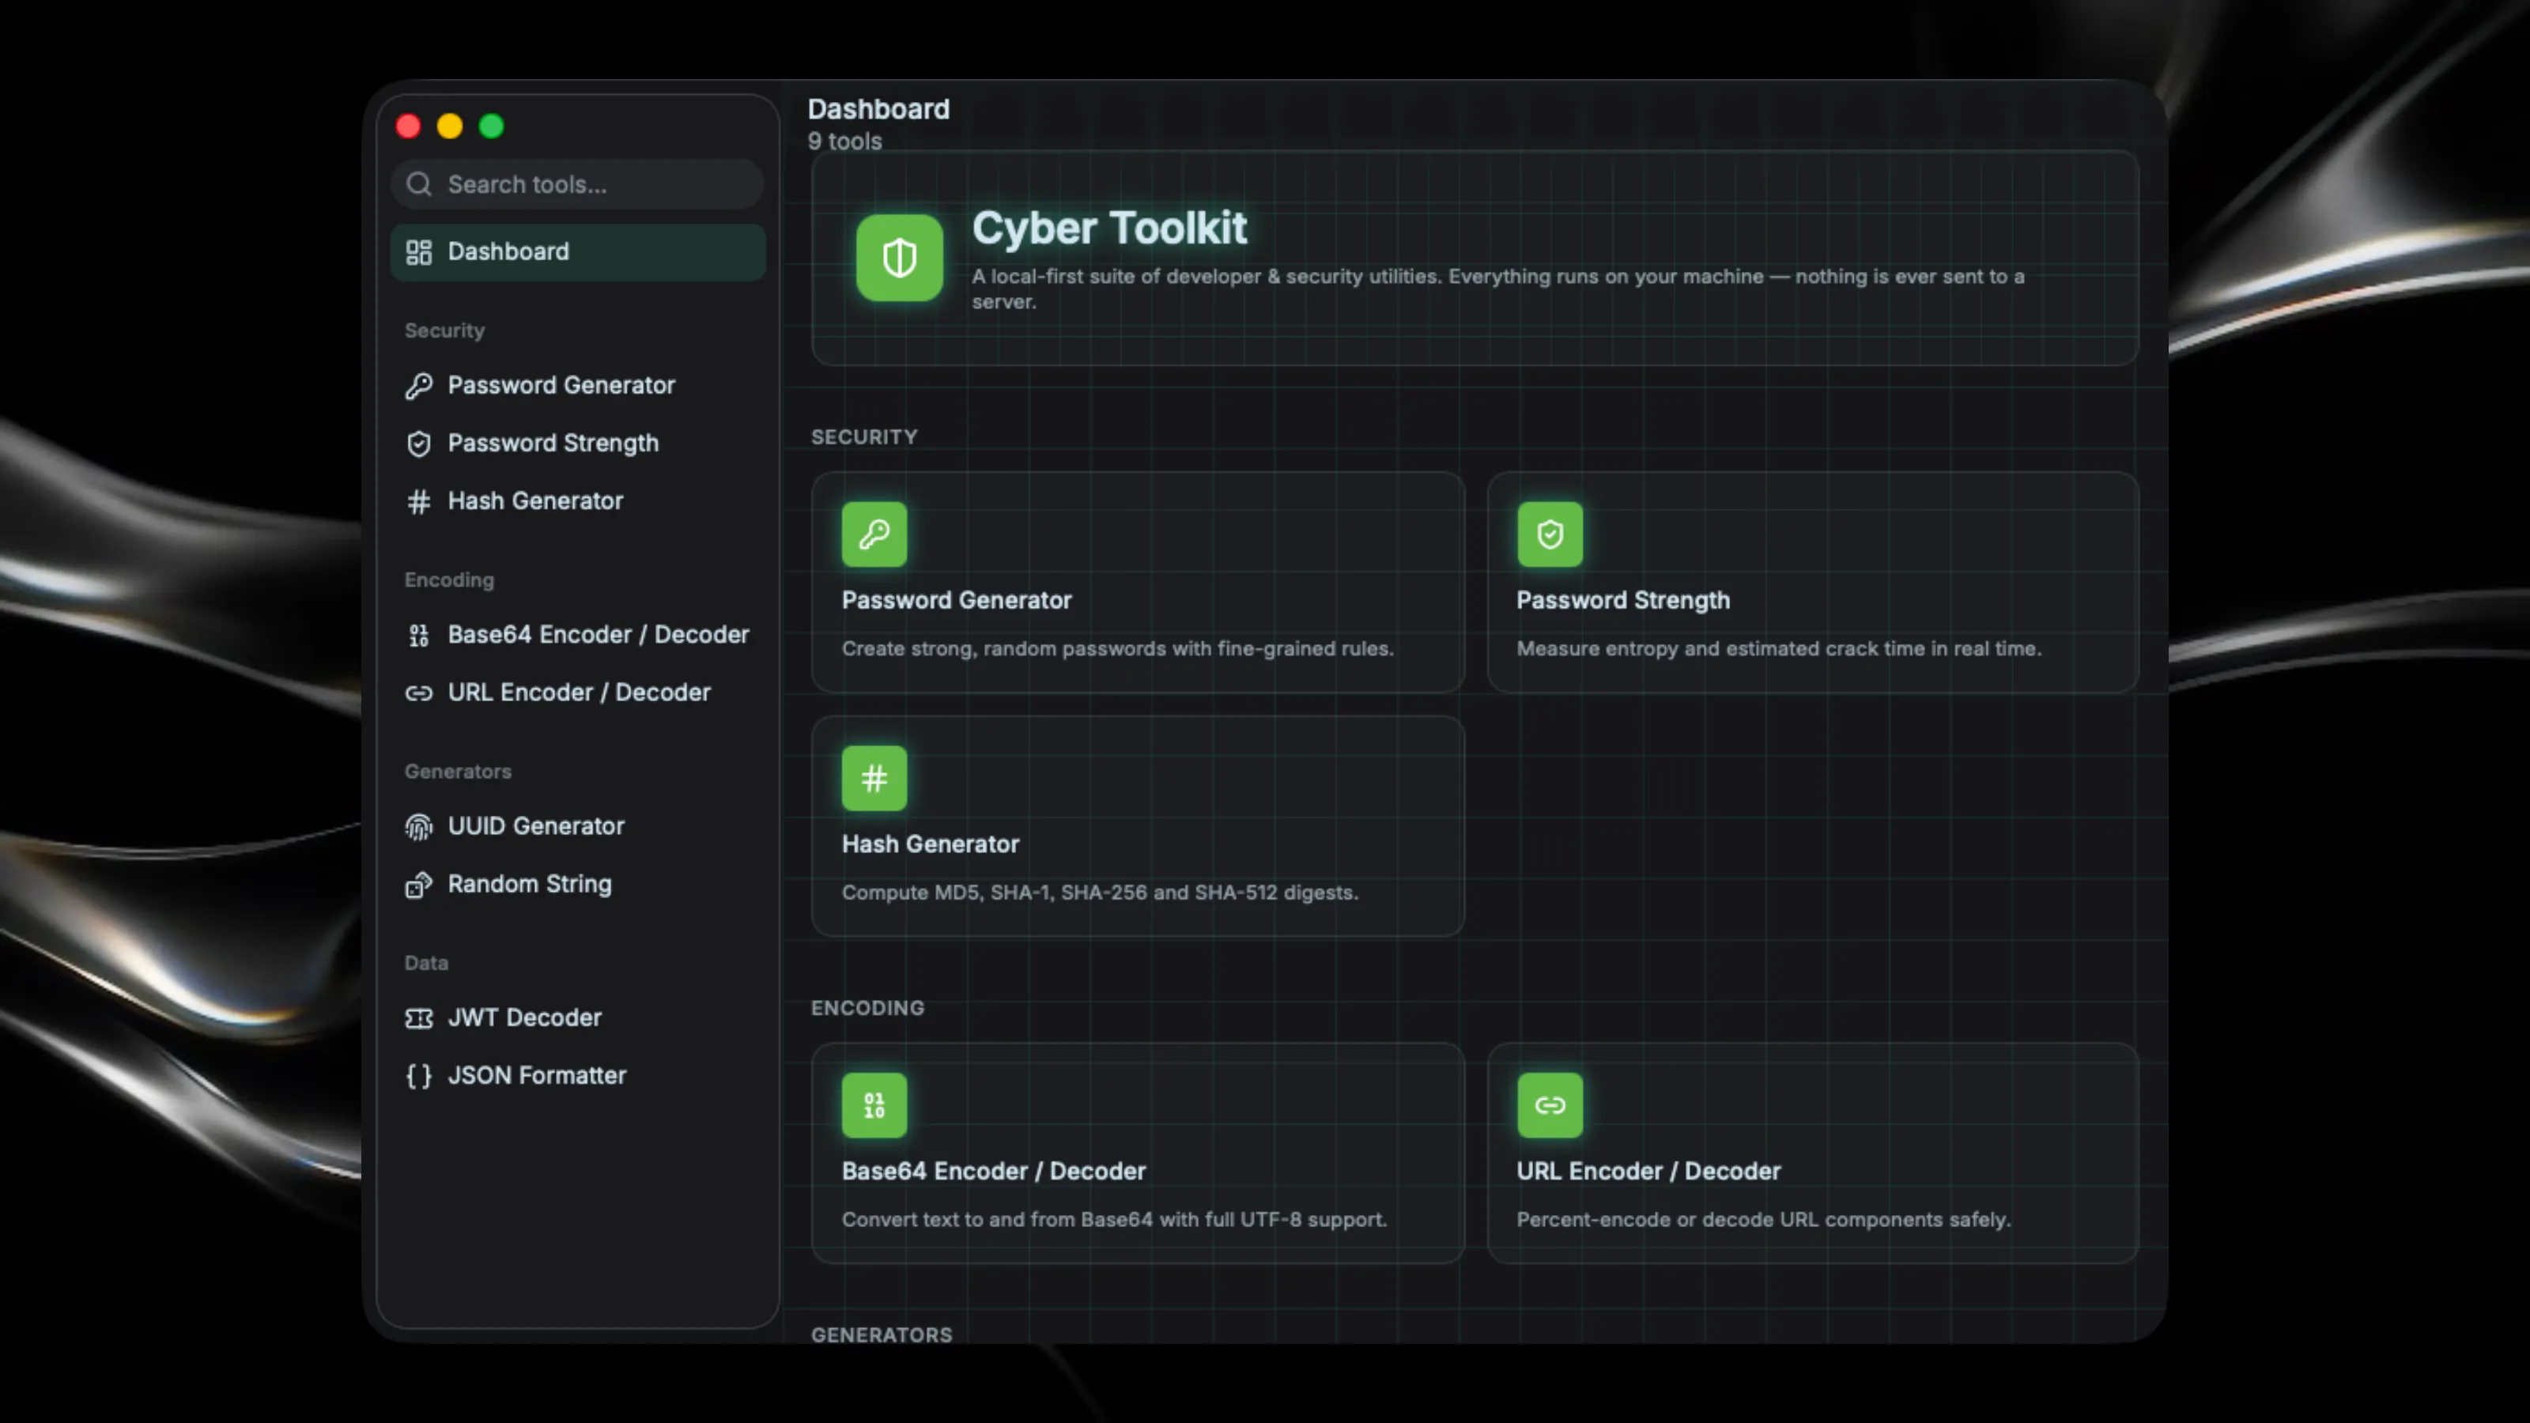The width and height of the screenshot is (2530, 1423).
Task: Click the green key icon on Password Generator card
Action: pos(874,534)
